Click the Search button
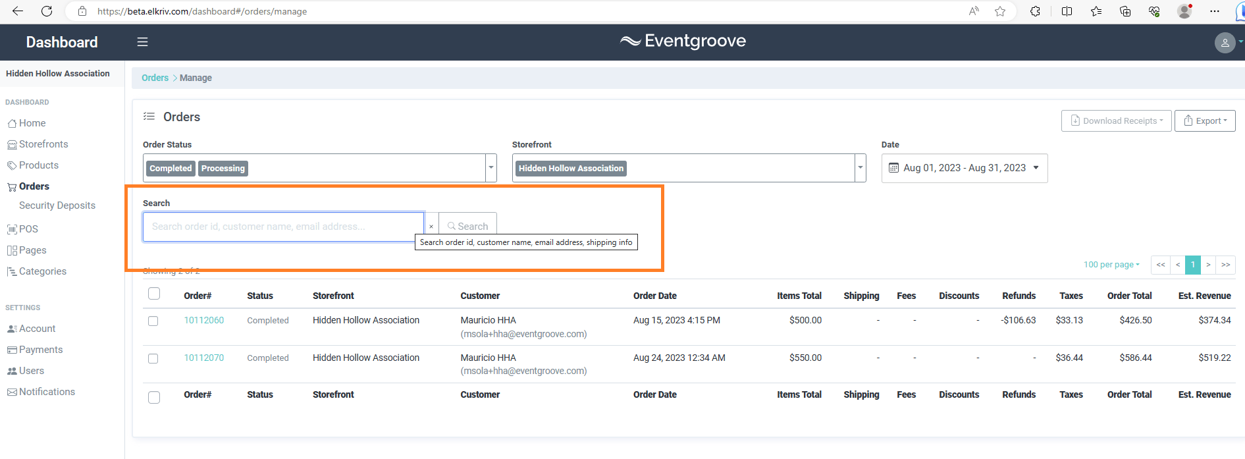The image size is (1245, 459). click(x=467, y=227)
